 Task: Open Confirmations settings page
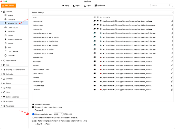point(13,27)
